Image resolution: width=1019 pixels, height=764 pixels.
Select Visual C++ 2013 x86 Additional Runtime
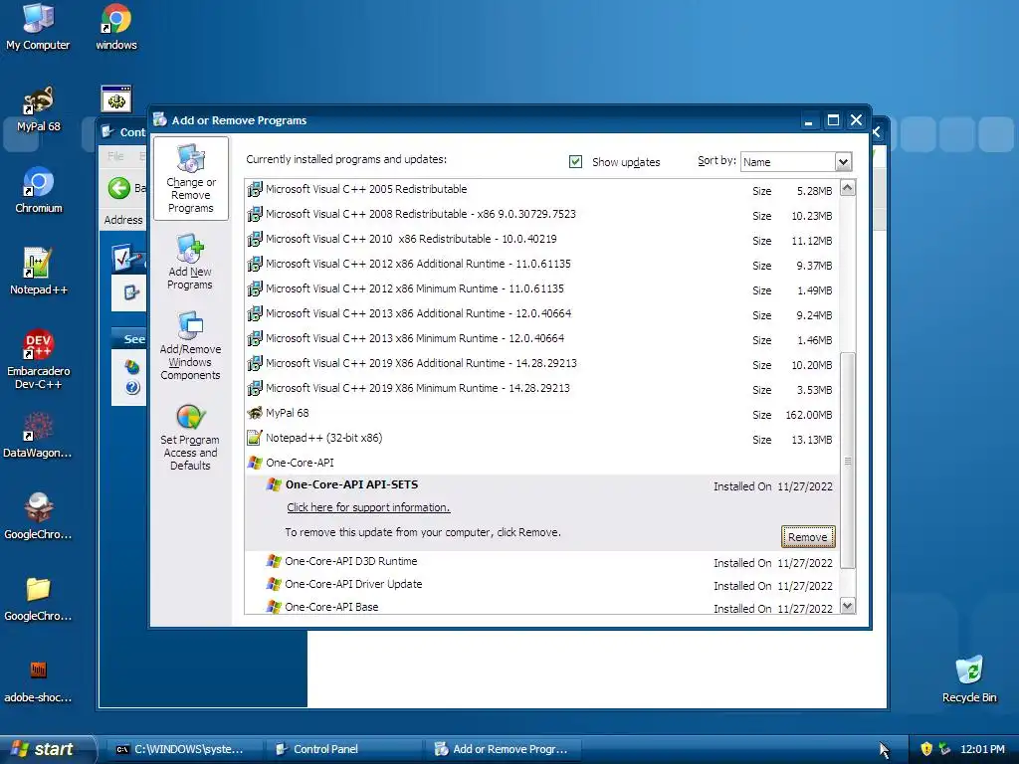tap(540, 313)
